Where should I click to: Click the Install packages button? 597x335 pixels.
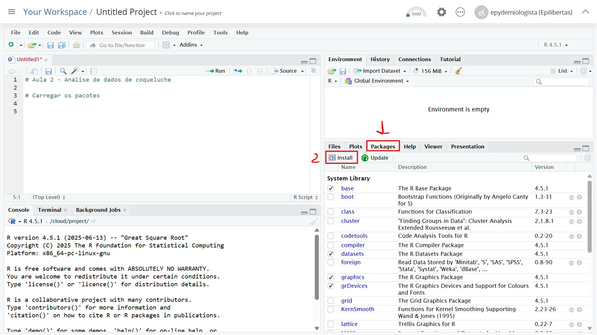(x=341, y=158)
